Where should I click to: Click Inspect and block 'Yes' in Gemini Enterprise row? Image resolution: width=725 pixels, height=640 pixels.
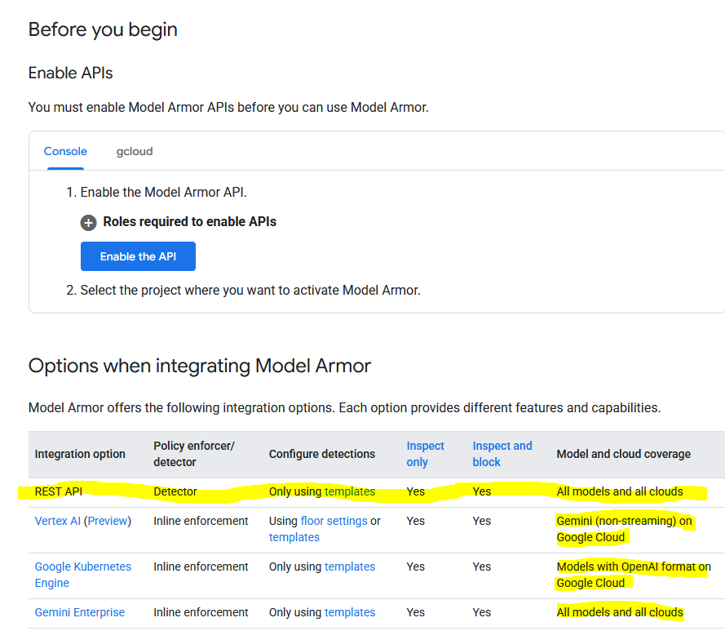click(x=481, y=612)
